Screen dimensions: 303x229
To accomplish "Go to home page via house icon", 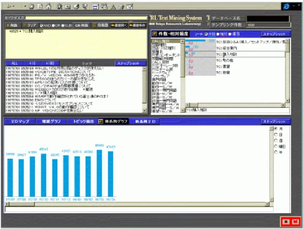I will [x=48, y=7].
